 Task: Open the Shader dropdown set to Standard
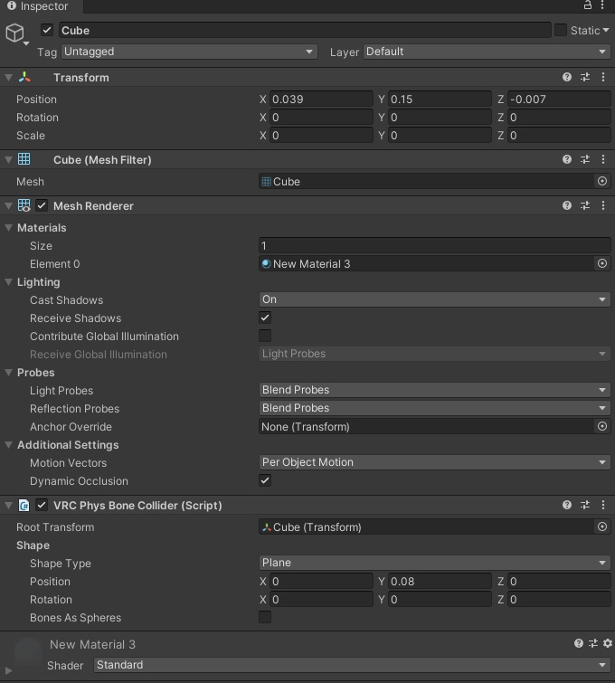coord(352,665)
